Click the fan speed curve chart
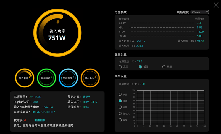The height and width of the screenshot is (134, 221). tap(170, 107)
